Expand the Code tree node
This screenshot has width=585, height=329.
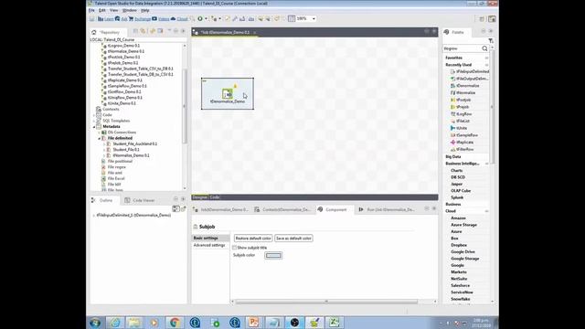(94, 115)
